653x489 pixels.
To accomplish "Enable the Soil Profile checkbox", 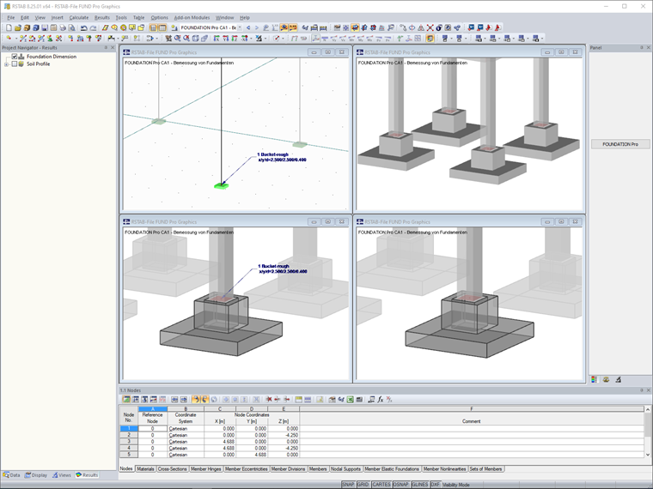I will [14, 63].
